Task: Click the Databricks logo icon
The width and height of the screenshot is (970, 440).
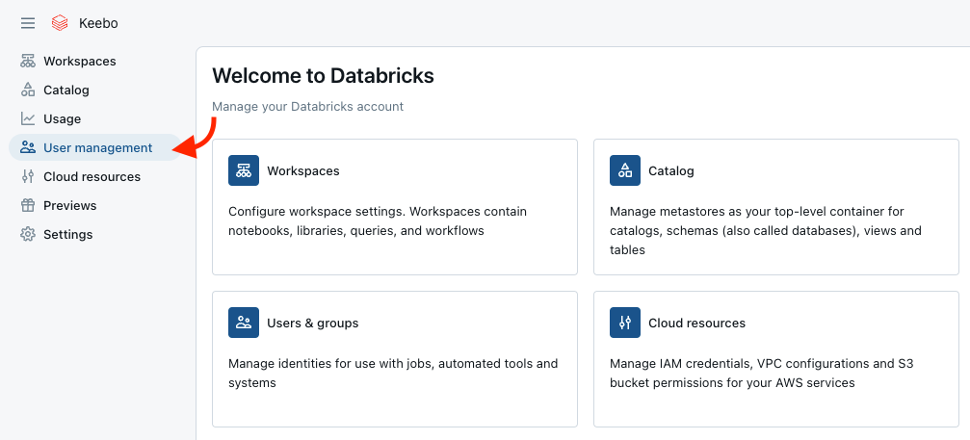Action: point(60,23)
